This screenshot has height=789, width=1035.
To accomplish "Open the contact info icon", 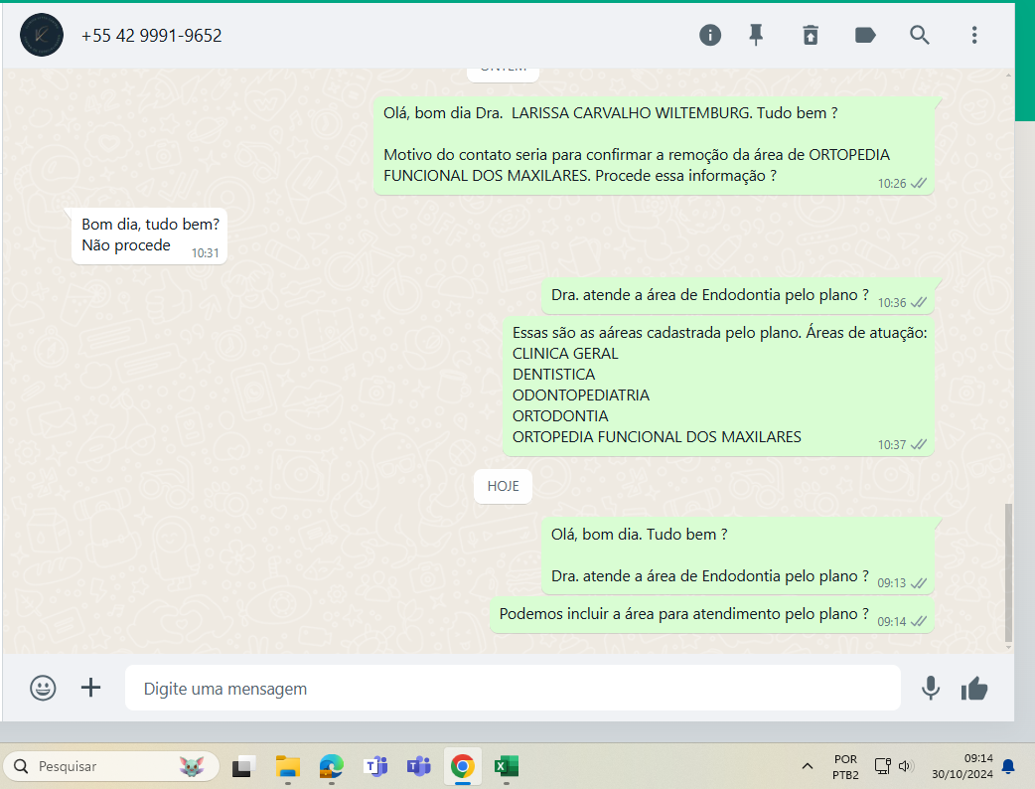I will (710, 35).
